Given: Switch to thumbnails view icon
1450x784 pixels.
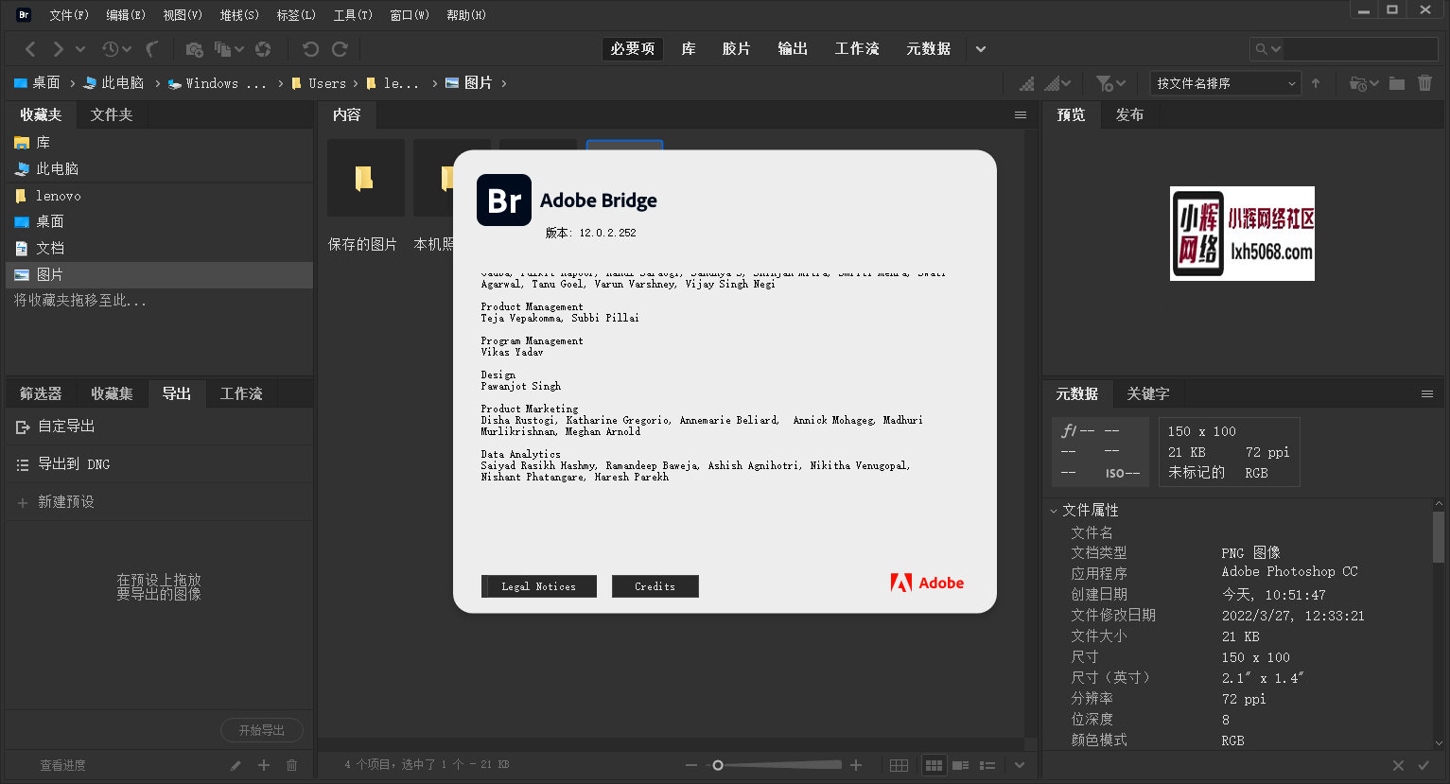Looking at the screenshot, I should tap(934, 765).
